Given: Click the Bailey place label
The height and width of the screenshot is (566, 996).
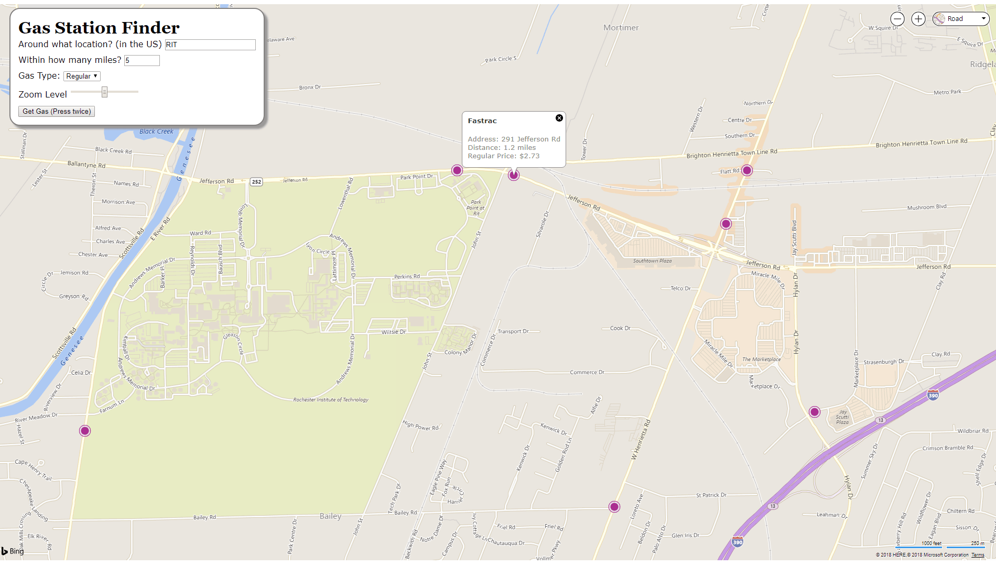Looking at the screenshot, I should point(330,516).
